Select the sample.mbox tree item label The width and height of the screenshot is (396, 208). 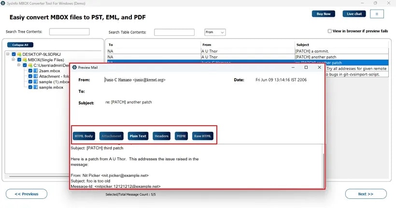(51, 87)
